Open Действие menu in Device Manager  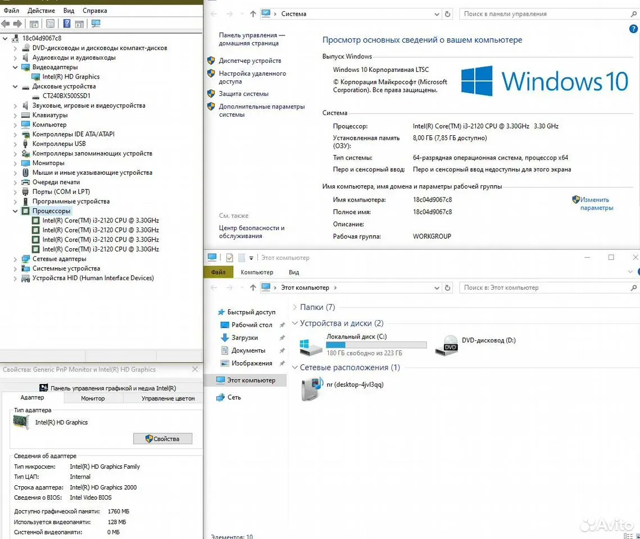tap(41, 11)
